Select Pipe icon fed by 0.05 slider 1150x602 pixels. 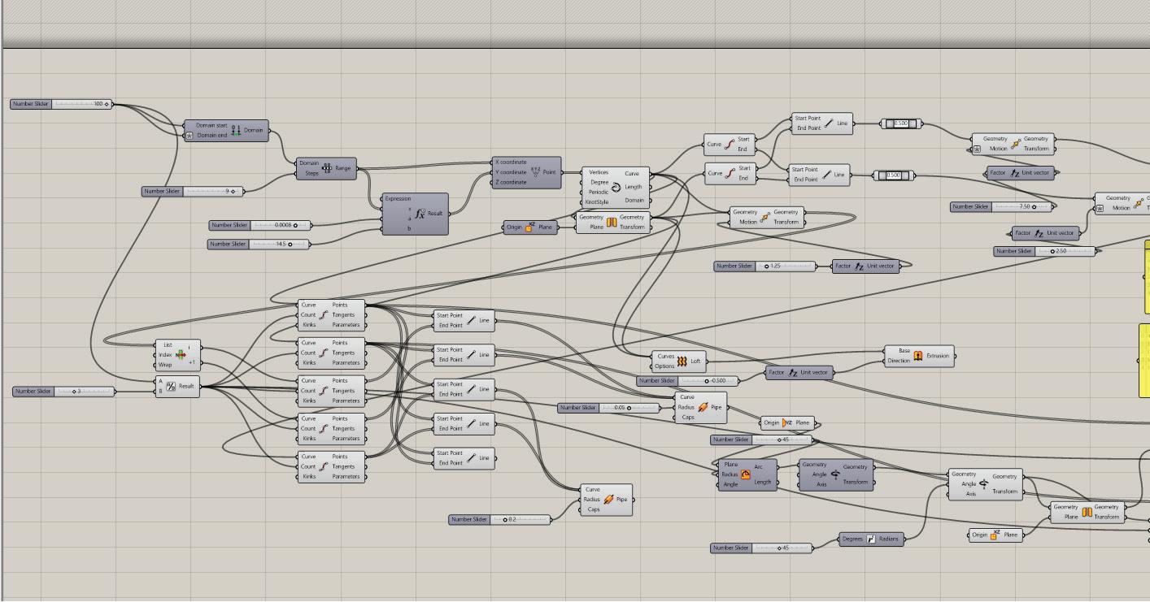[703, 407]
